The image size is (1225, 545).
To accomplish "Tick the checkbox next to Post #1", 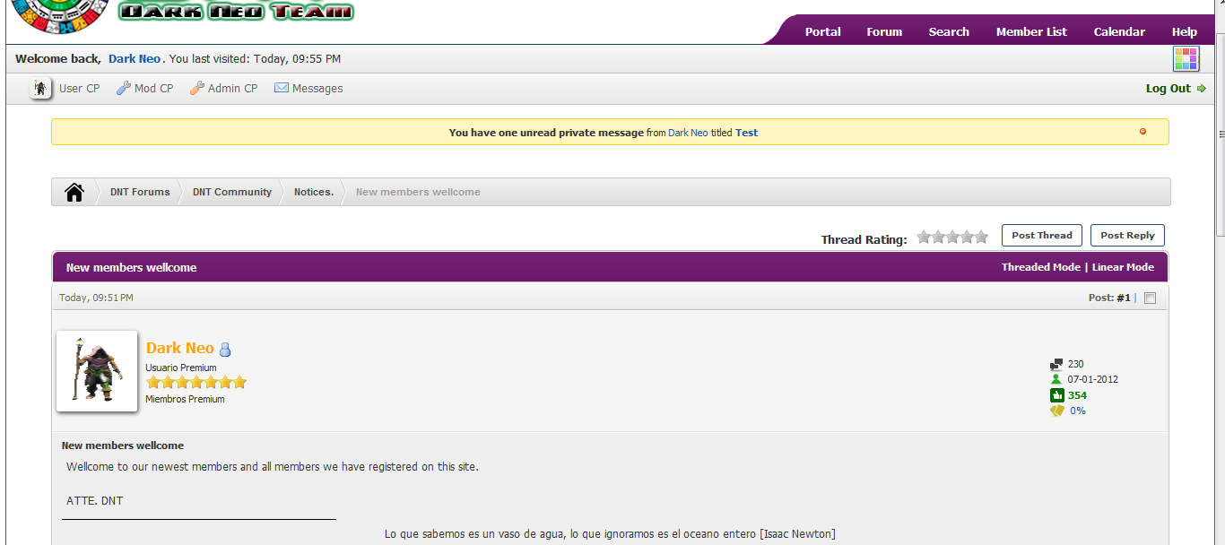I will click(x=1151, y=298).
